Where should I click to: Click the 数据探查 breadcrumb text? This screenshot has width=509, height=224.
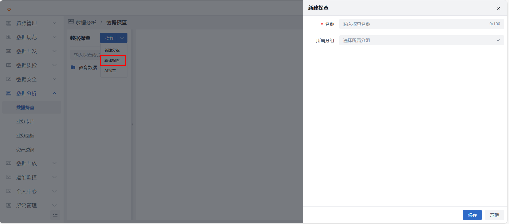117,23
